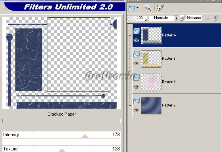The height and width of the screenshot is (152, 222).
Task: Select the Raster 2 layer name
Action: point(169,105)
